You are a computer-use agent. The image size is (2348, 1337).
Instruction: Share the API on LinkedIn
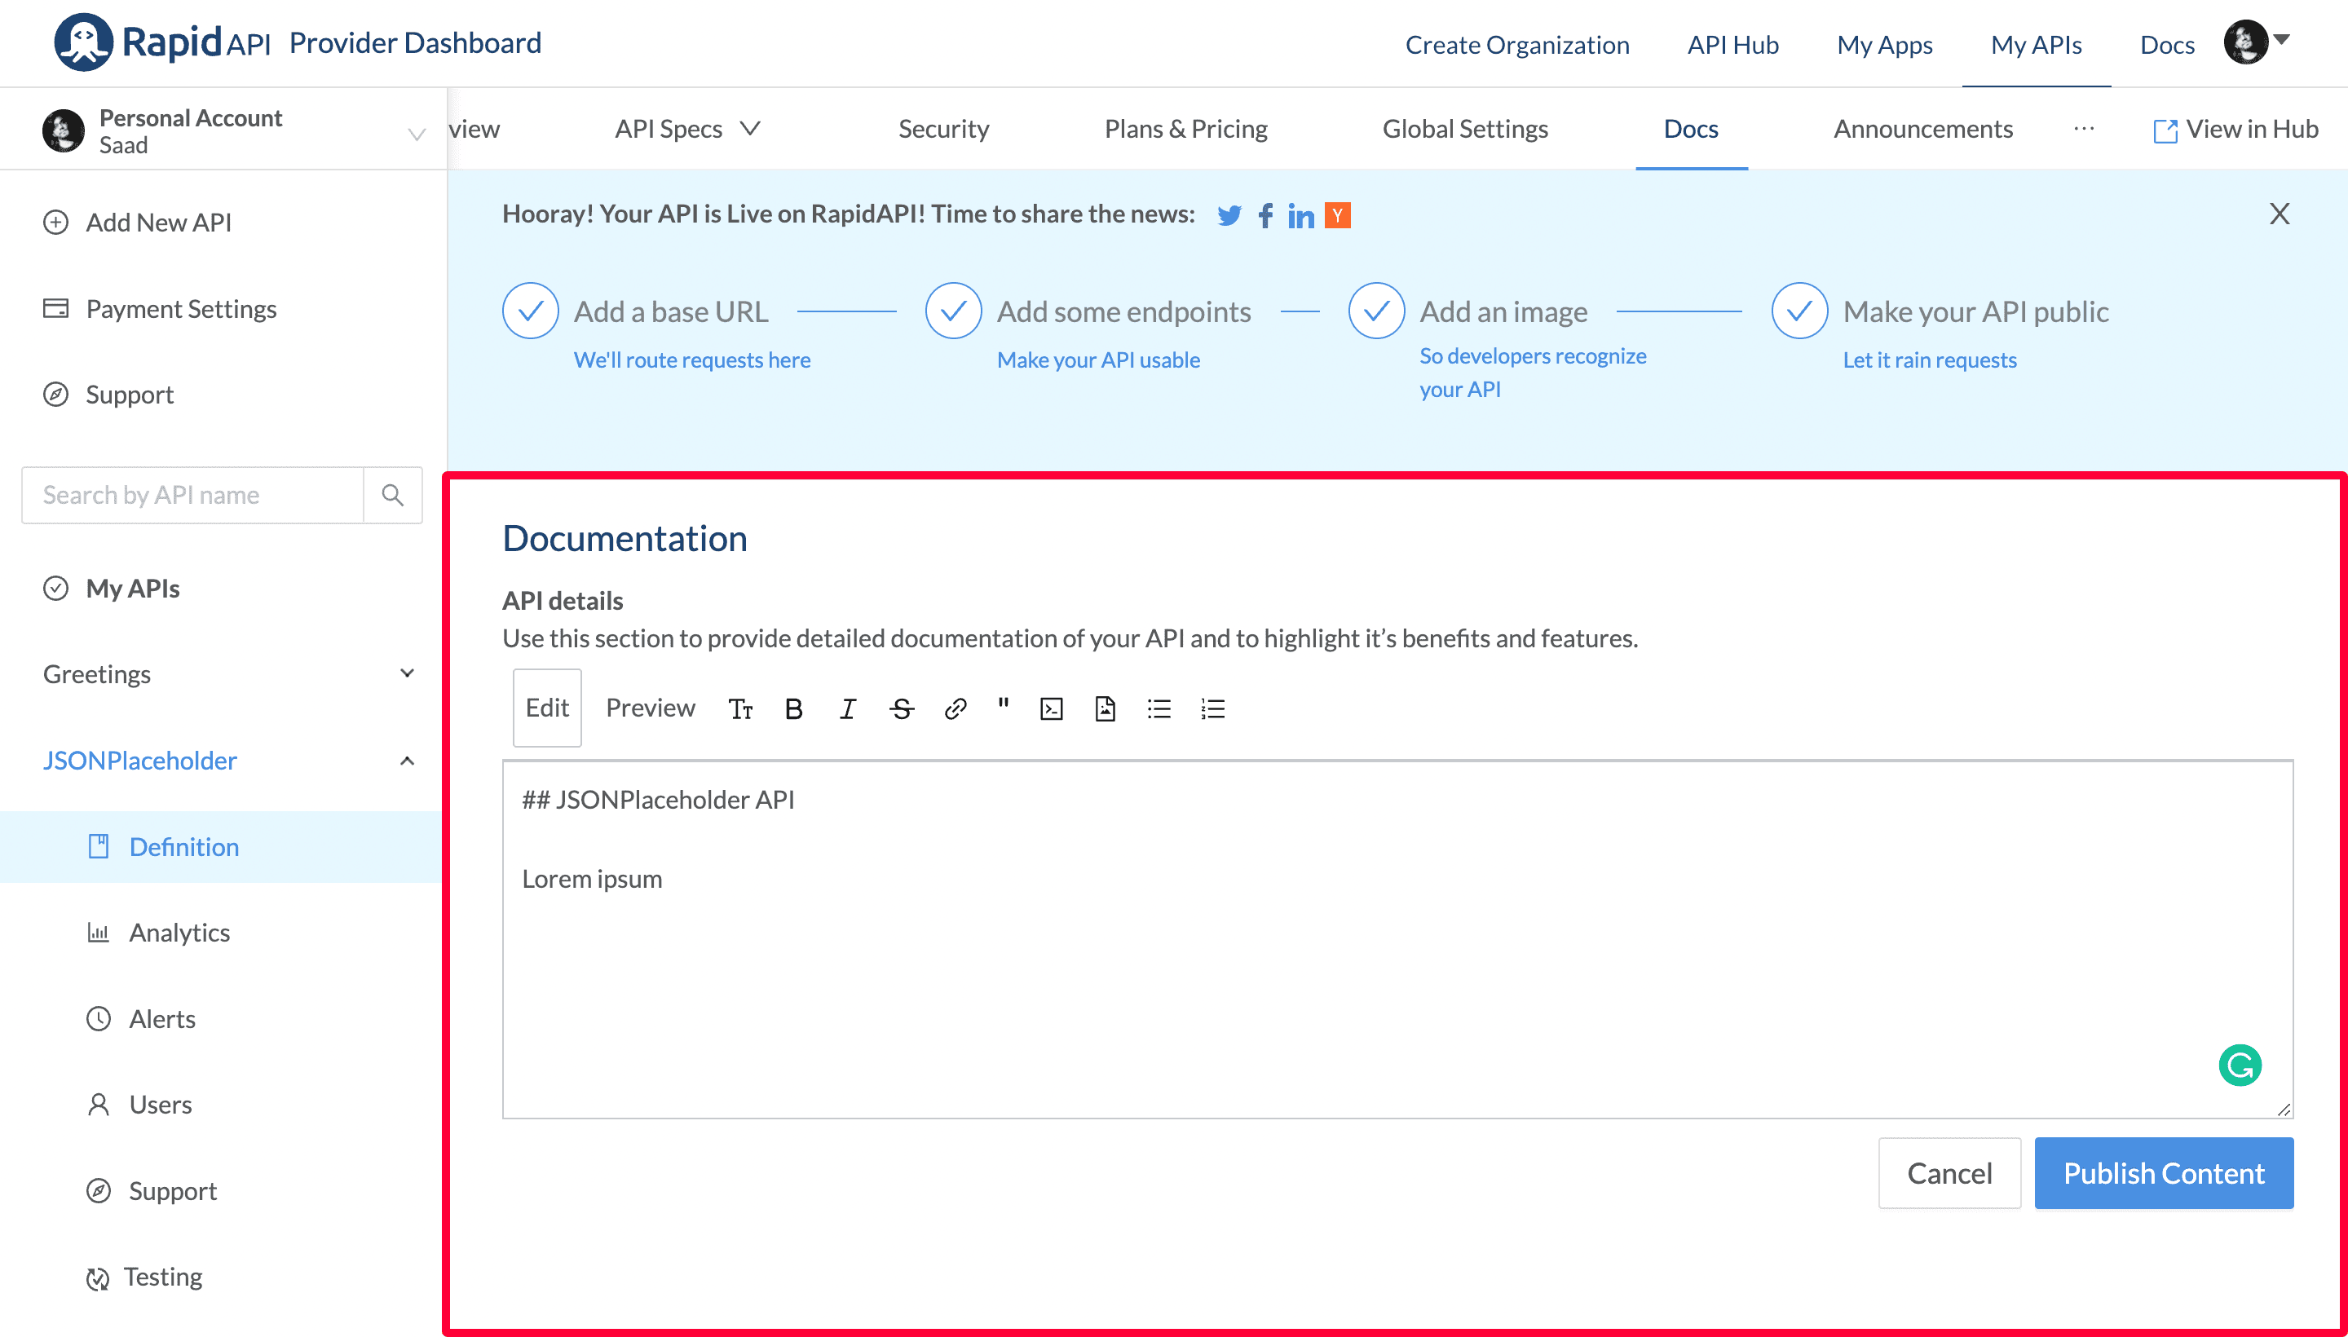1300,216
